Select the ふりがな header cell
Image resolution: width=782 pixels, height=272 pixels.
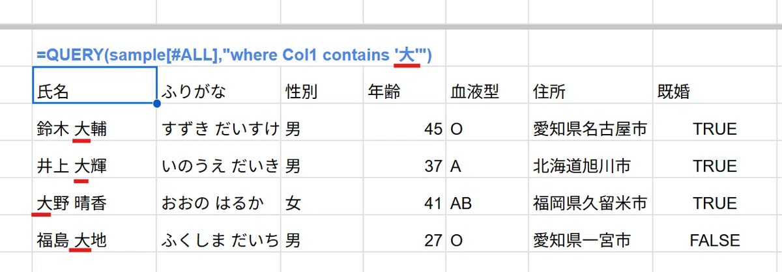(x=218, y=85)
